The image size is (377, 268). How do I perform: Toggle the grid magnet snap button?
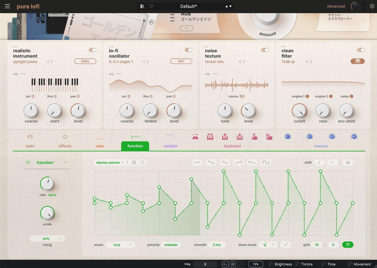(348, 245)
